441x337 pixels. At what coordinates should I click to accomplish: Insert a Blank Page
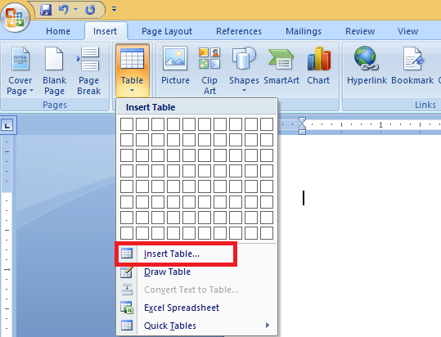[x=54, y=71]
